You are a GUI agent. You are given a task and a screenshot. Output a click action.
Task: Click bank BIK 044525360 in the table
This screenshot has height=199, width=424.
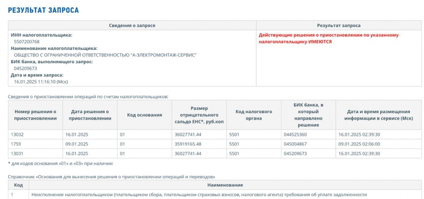tap(295, 135)
